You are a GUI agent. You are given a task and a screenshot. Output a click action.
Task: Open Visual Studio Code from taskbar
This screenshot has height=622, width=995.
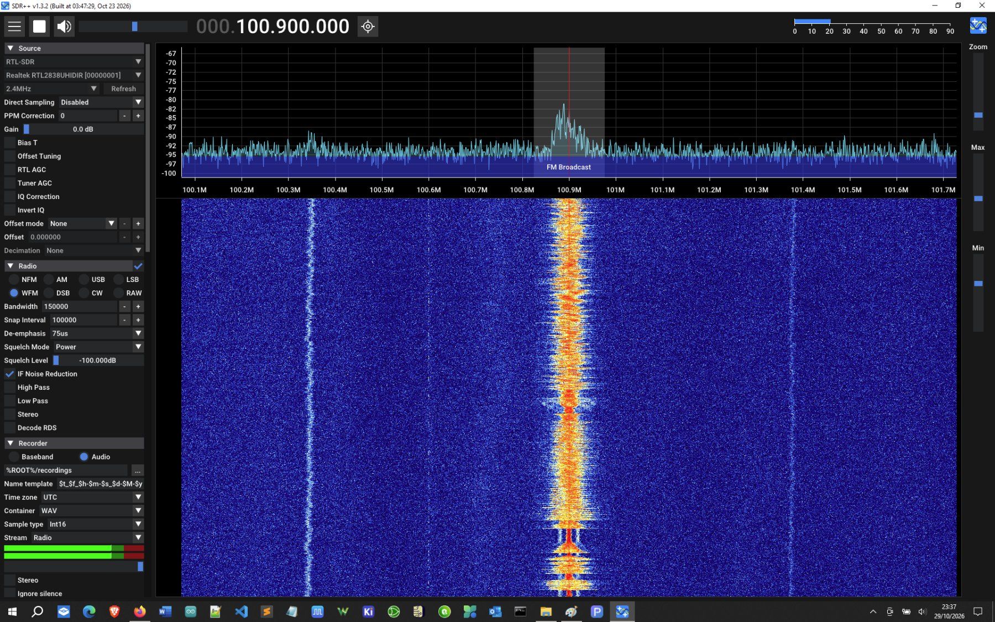(241, 611)
